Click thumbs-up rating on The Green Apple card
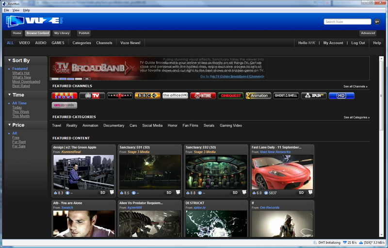Viewport: 388px width, 248px height. coord(55,193)
